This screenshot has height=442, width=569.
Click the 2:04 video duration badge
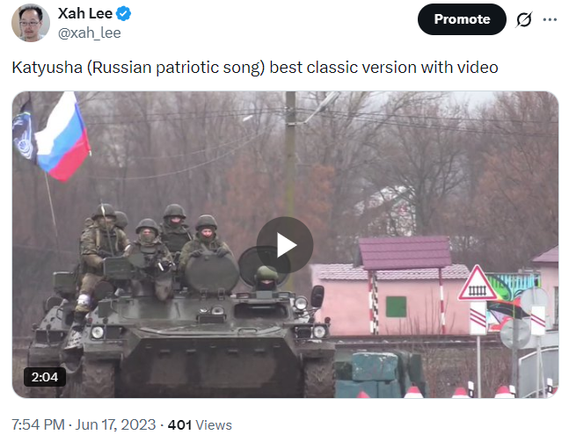[45, 377]
